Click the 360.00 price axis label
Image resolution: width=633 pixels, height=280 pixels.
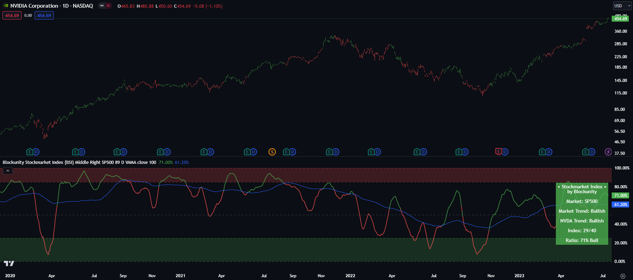(621, 31)
